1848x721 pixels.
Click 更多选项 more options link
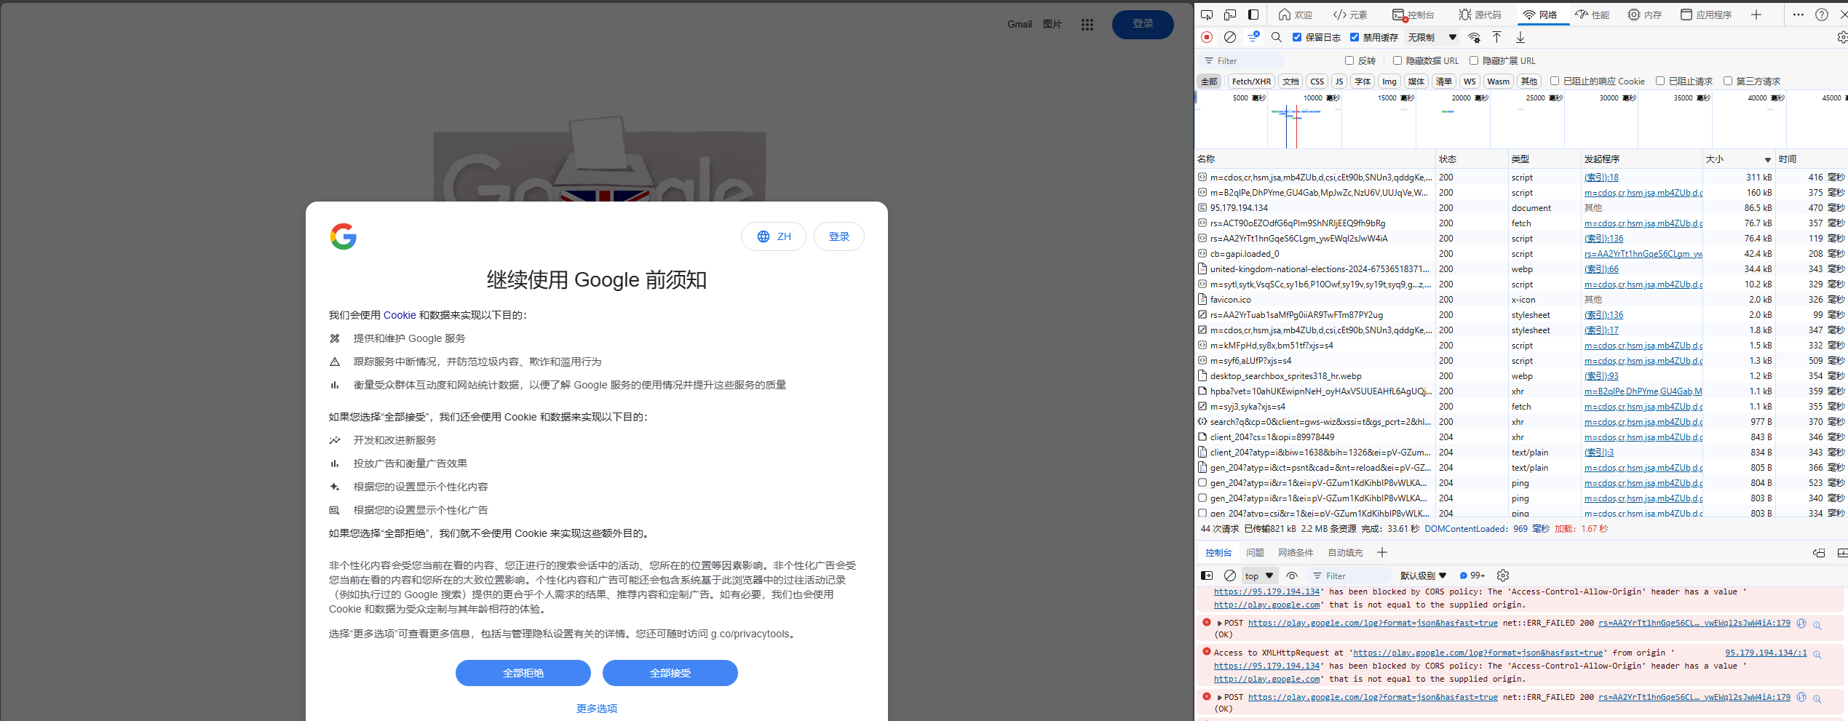597,709
